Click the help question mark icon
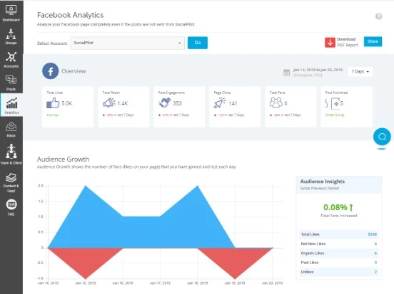This screenshot has width=394, height=294. pyautogui.click(x=378, y=16)
